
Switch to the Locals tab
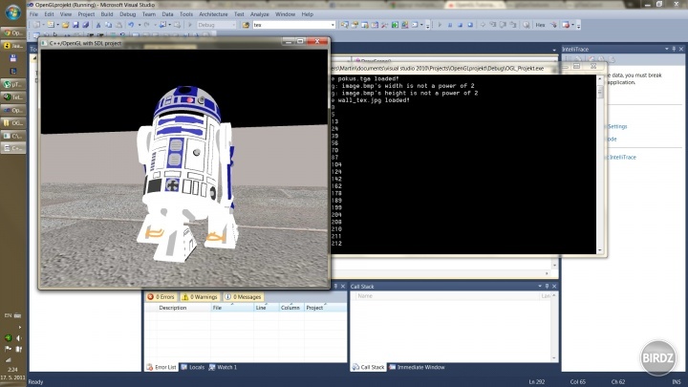coord(193,367)
